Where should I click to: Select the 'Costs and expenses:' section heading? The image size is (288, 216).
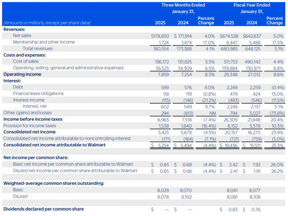tap(25, 55)
